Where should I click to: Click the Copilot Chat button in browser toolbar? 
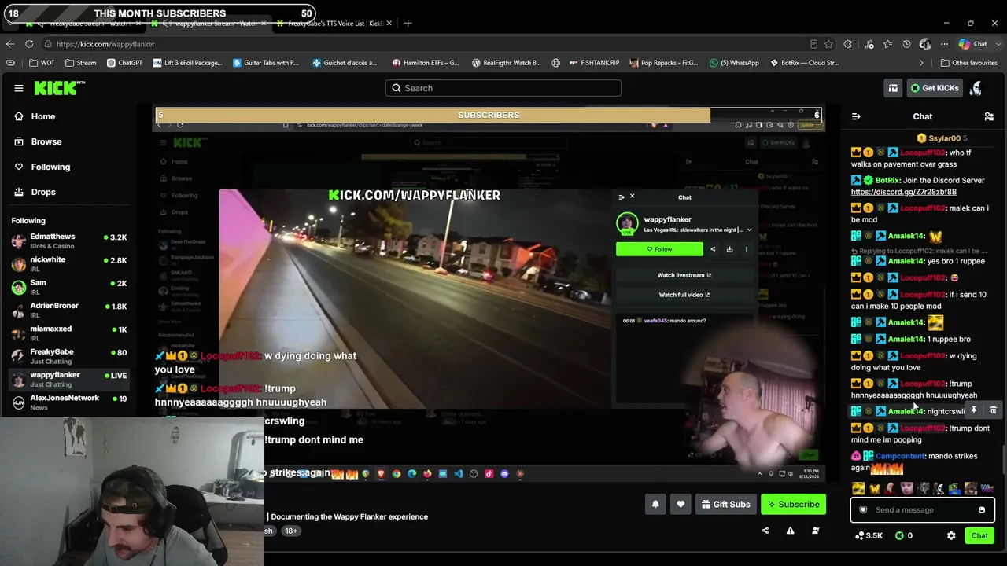click(973, 44)
